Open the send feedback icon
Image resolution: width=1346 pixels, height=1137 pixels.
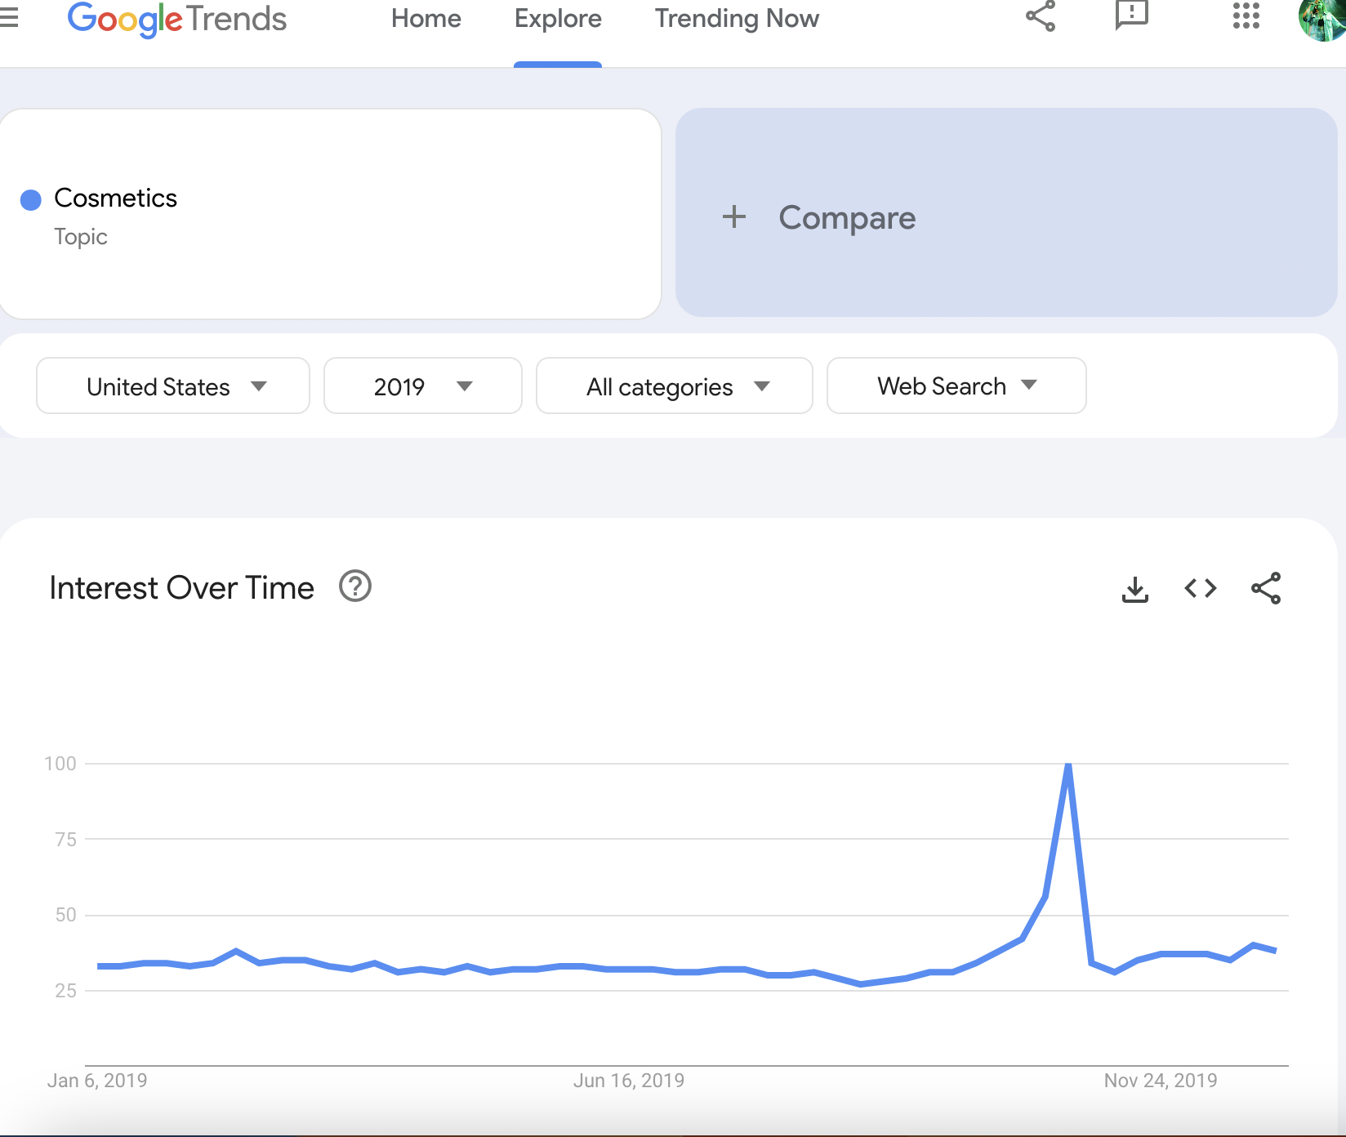point(1132,16)
